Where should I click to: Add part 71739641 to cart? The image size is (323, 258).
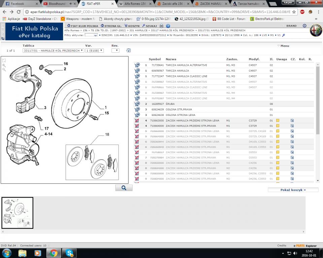(137, 65)
